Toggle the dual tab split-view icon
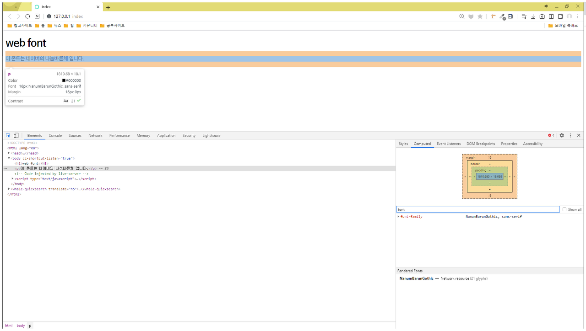The image size is (586, 331). [x=551, y=16]
